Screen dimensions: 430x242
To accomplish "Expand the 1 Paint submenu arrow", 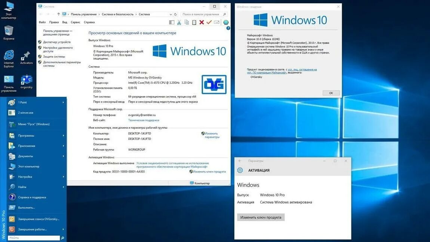I will 63,102.
